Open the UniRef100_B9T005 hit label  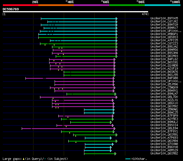coord(164,18)
